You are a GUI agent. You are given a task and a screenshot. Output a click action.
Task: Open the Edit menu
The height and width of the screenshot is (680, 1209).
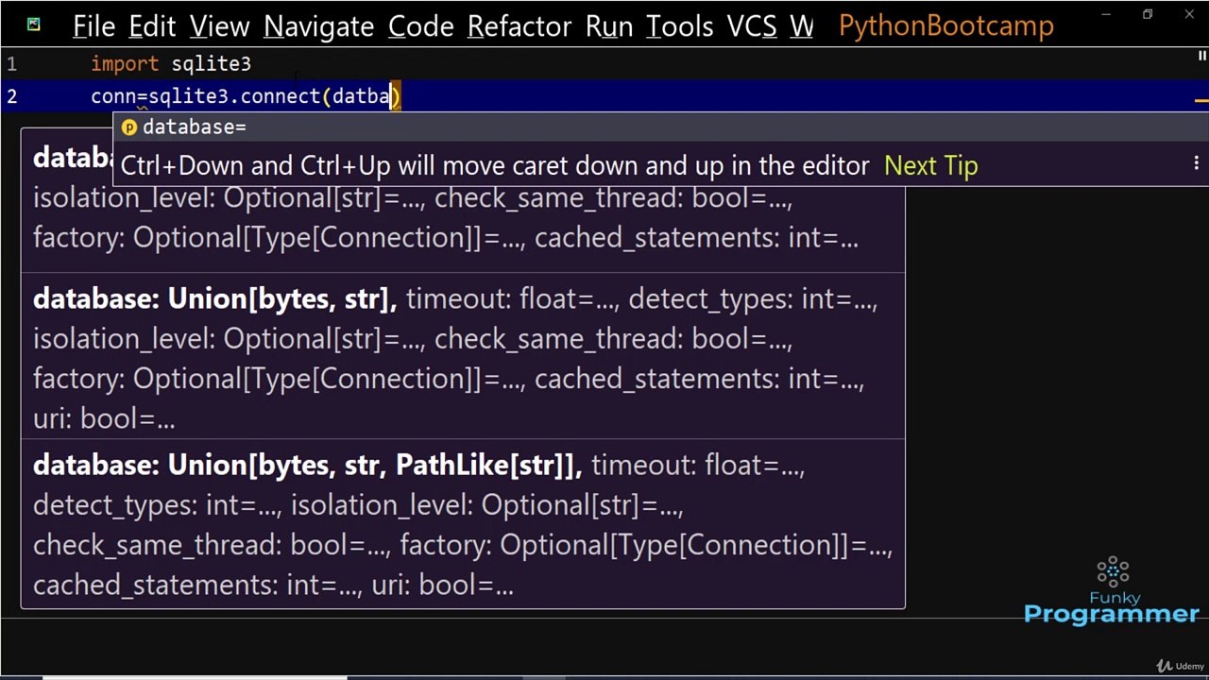[x=152, y=26]
